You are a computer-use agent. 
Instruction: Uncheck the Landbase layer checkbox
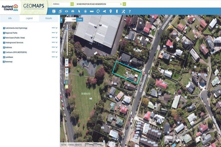(4, 57)
